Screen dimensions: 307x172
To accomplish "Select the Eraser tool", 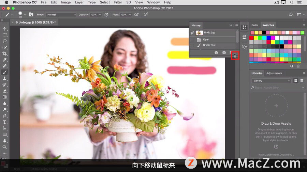I will click(x=4, y=91).
